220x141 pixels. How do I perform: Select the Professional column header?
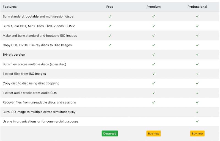click(197, 7)
